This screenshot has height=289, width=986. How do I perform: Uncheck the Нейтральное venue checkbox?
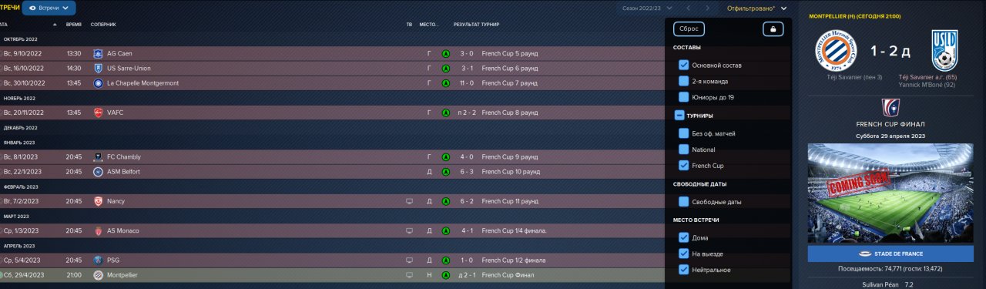pos(683,270)
